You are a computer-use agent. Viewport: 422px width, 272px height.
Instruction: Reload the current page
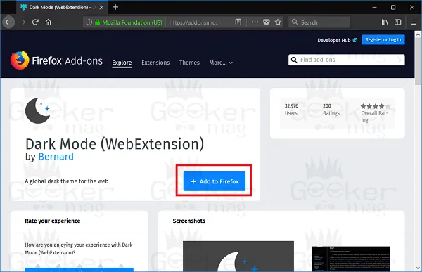[x=35, y=22]
